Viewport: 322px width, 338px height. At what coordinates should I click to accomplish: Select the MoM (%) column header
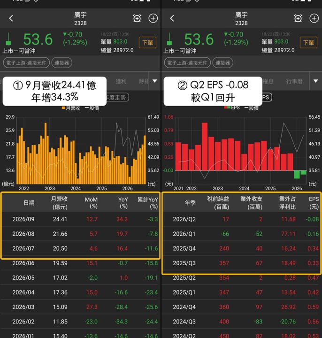pos(92,203)
